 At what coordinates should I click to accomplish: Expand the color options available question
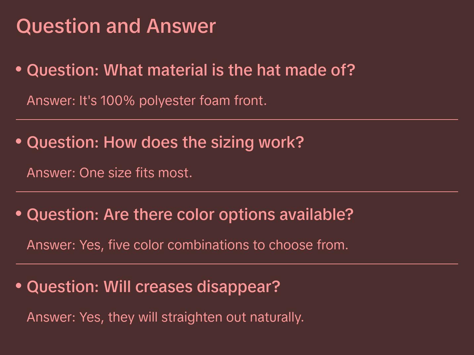[190, 215]
